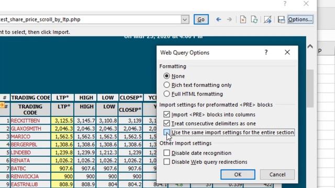Click the help question mark in Web Query Options
The height and width of the screenshot is (188, 335).
coord(266,52)
